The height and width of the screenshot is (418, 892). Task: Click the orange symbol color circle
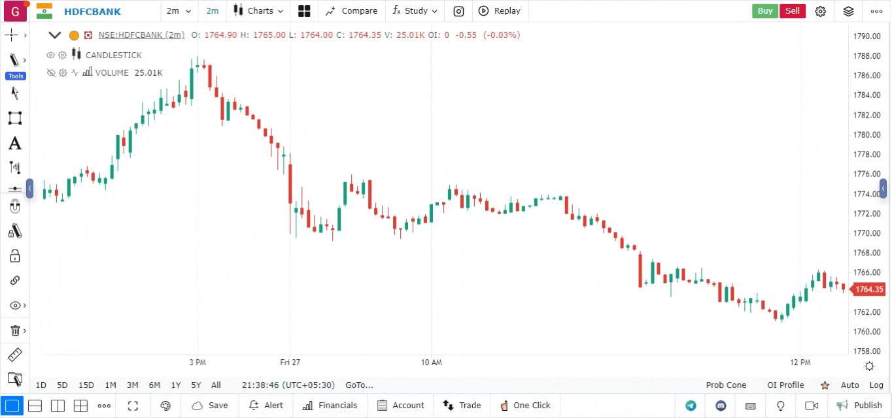tap(74, 35)
